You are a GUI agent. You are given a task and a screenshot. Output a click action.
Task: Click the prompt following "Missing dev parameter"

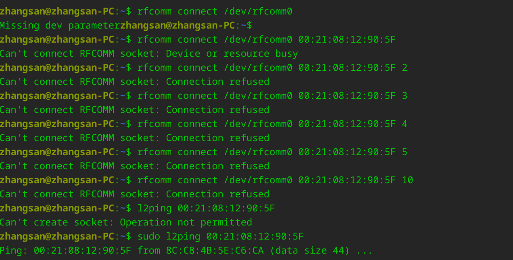(x=186, y=26)
